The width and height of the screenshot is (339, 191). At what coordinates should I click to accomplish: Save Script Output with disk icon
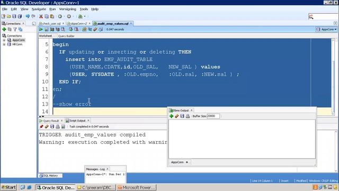pyautogui.click(x=52, y=126)
